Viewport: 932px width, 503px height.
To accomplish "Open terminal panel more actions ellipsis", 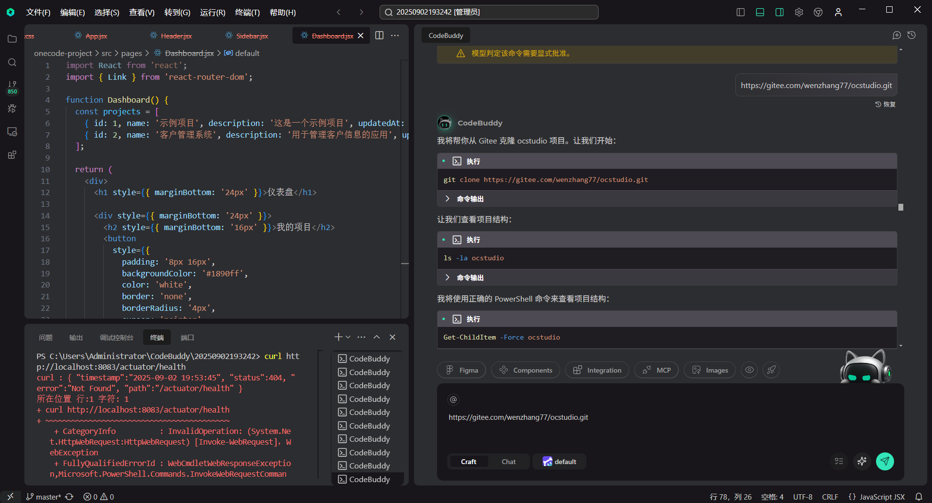I will (x=361, y=337).
